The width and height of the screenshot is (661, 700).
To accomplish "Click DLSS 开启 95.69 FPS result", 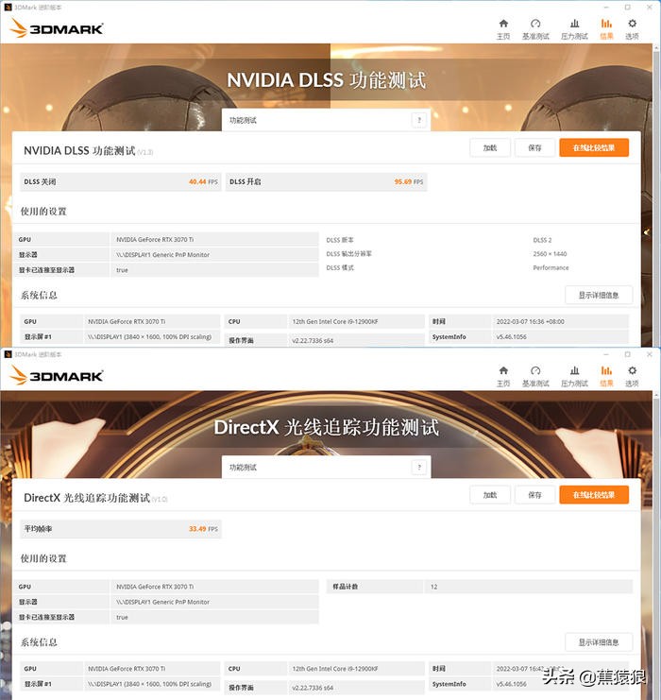I will (327, 181).
